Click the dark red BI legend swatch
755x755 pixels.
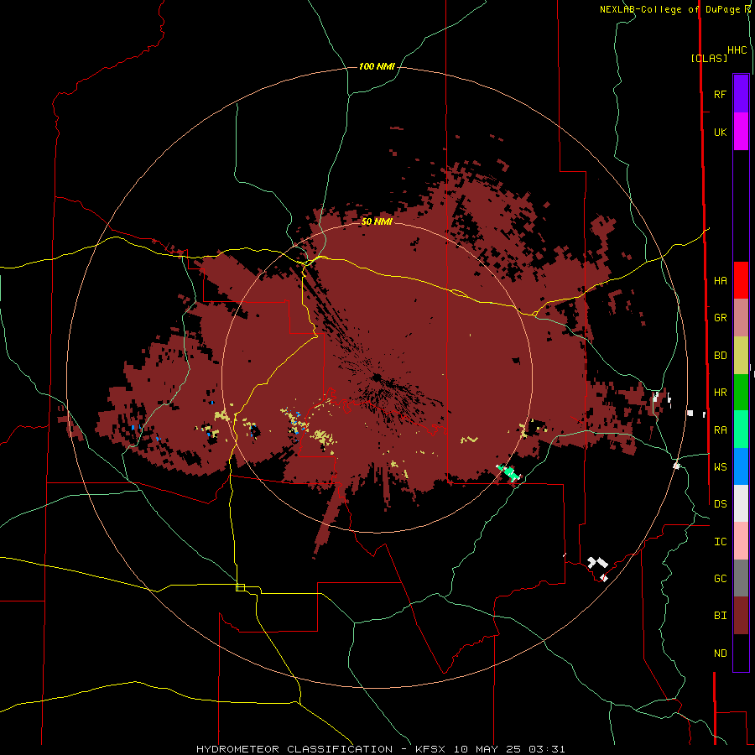click(x=741, y=616)
